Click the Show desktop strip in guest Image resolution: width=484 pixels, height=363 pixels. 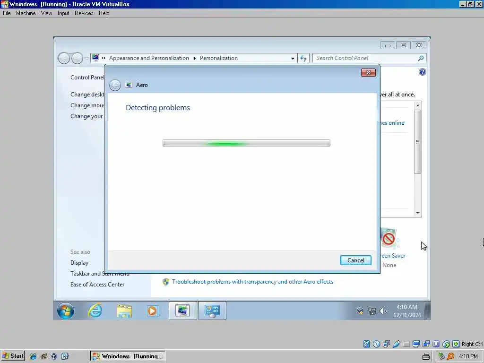[427, 311]
